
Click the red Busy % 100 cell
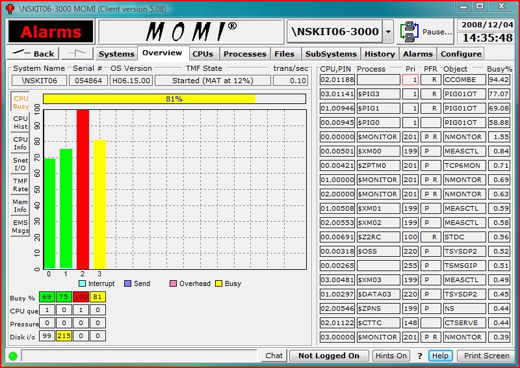81,296
